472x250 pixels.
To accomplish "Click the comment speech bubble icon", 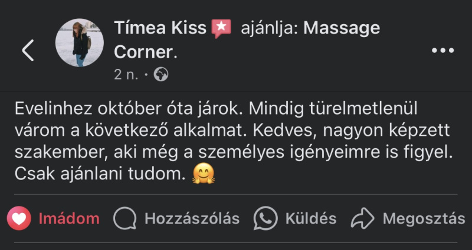I will (x=124, y=219).
